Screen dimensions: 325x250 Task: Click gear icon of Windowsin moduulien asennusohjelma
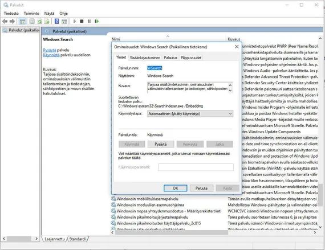point(113,205)
